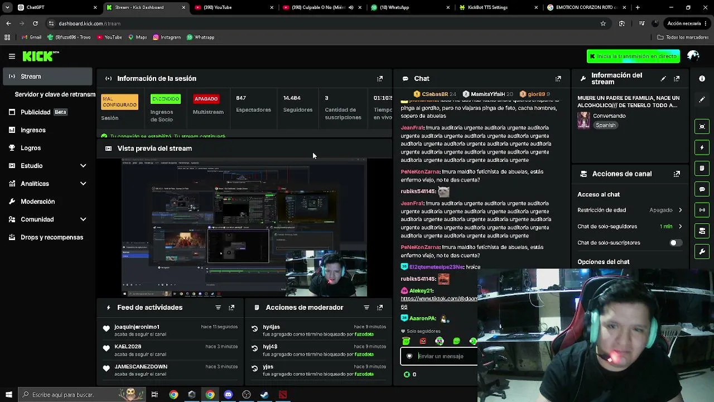Open Todos los marcadores folder
Screen dimensions: 714x402
tap(683, 37)
